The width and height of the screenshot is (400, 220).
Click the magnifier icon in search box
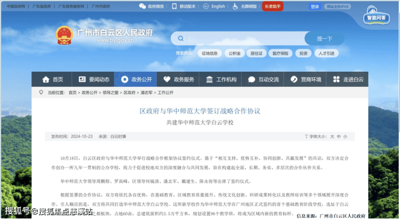181,38
